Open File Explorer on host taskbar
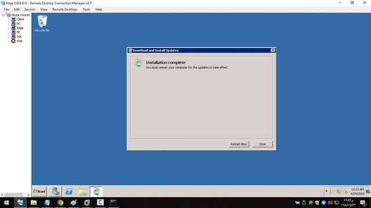This screenshot has width=371, height=208. click(x=34, y=203)
